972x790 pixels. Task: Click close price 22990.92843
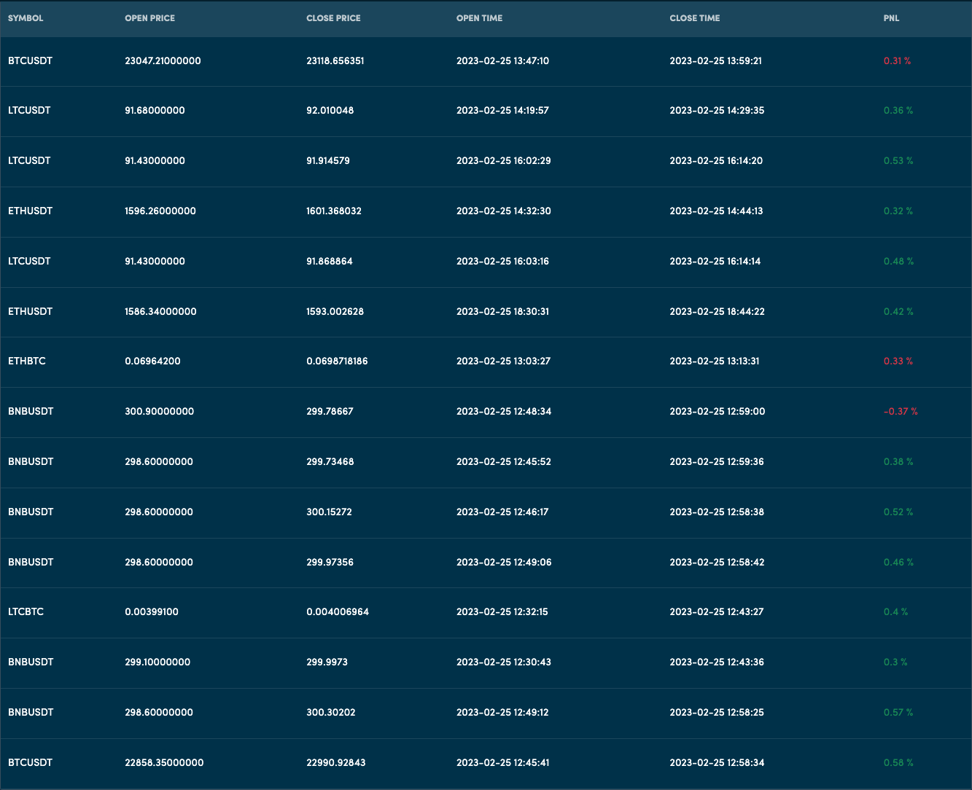[x=336, y=762]
